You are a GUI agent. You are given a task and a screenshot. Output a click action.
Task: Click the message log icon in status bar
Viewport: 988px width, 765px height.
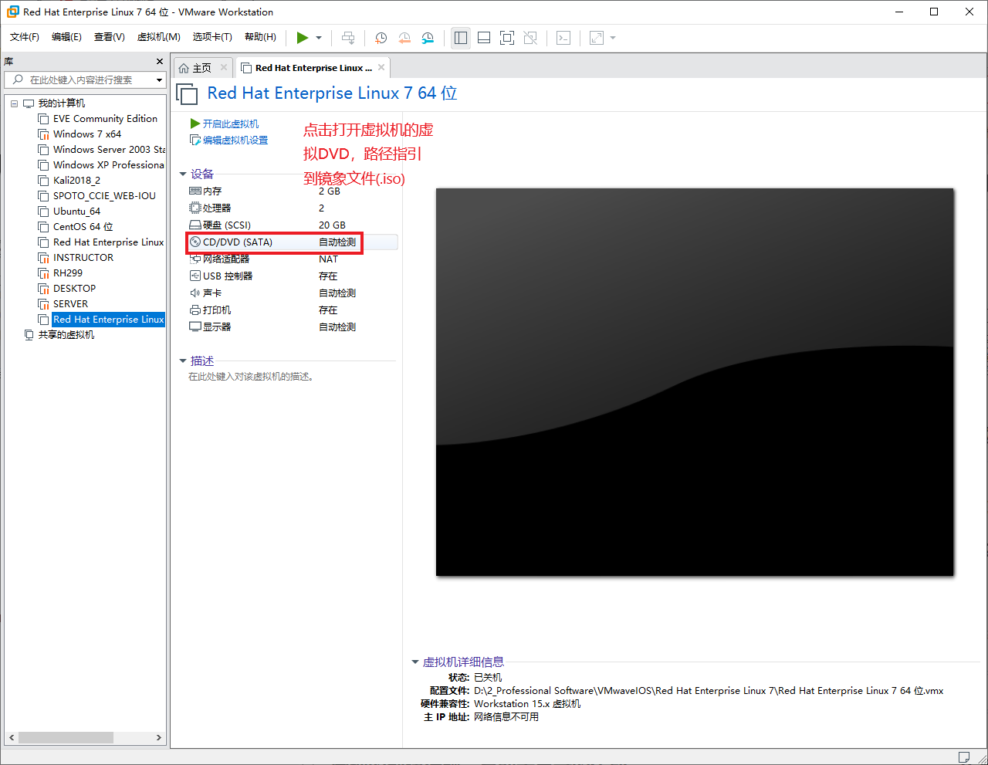pos(964,757)
